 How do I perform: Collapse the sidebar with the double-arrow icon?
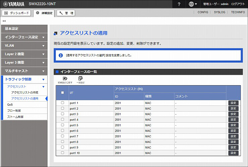4,21
